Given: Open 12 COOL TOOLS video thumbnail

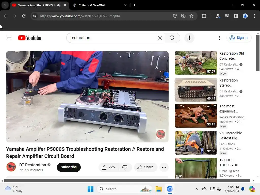Looking at the screenshot, I should [196, 168].
